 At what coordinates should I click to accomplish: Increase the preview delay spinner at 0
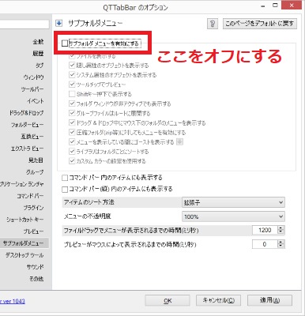tap(281, 242)
